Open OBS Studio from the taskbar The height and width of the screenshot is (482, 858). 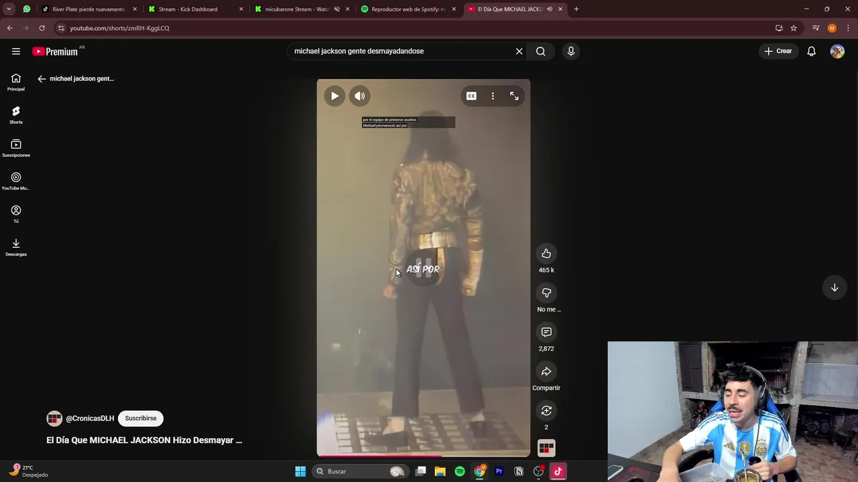pyautogui.click(x=538, y=471)
